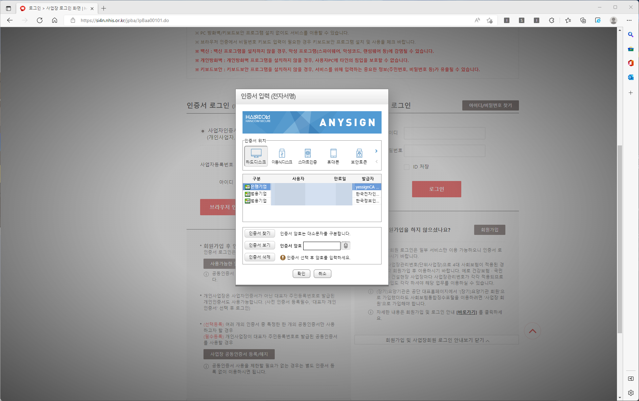Click the address bar URL

[x=125, y=20]
